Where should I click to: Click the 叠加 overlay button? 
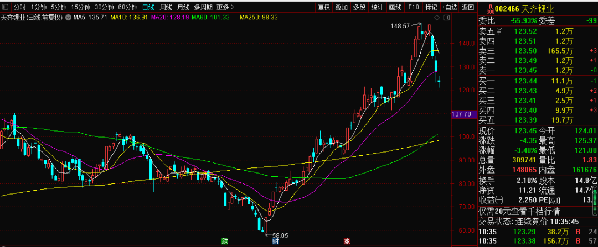(341, 7)
